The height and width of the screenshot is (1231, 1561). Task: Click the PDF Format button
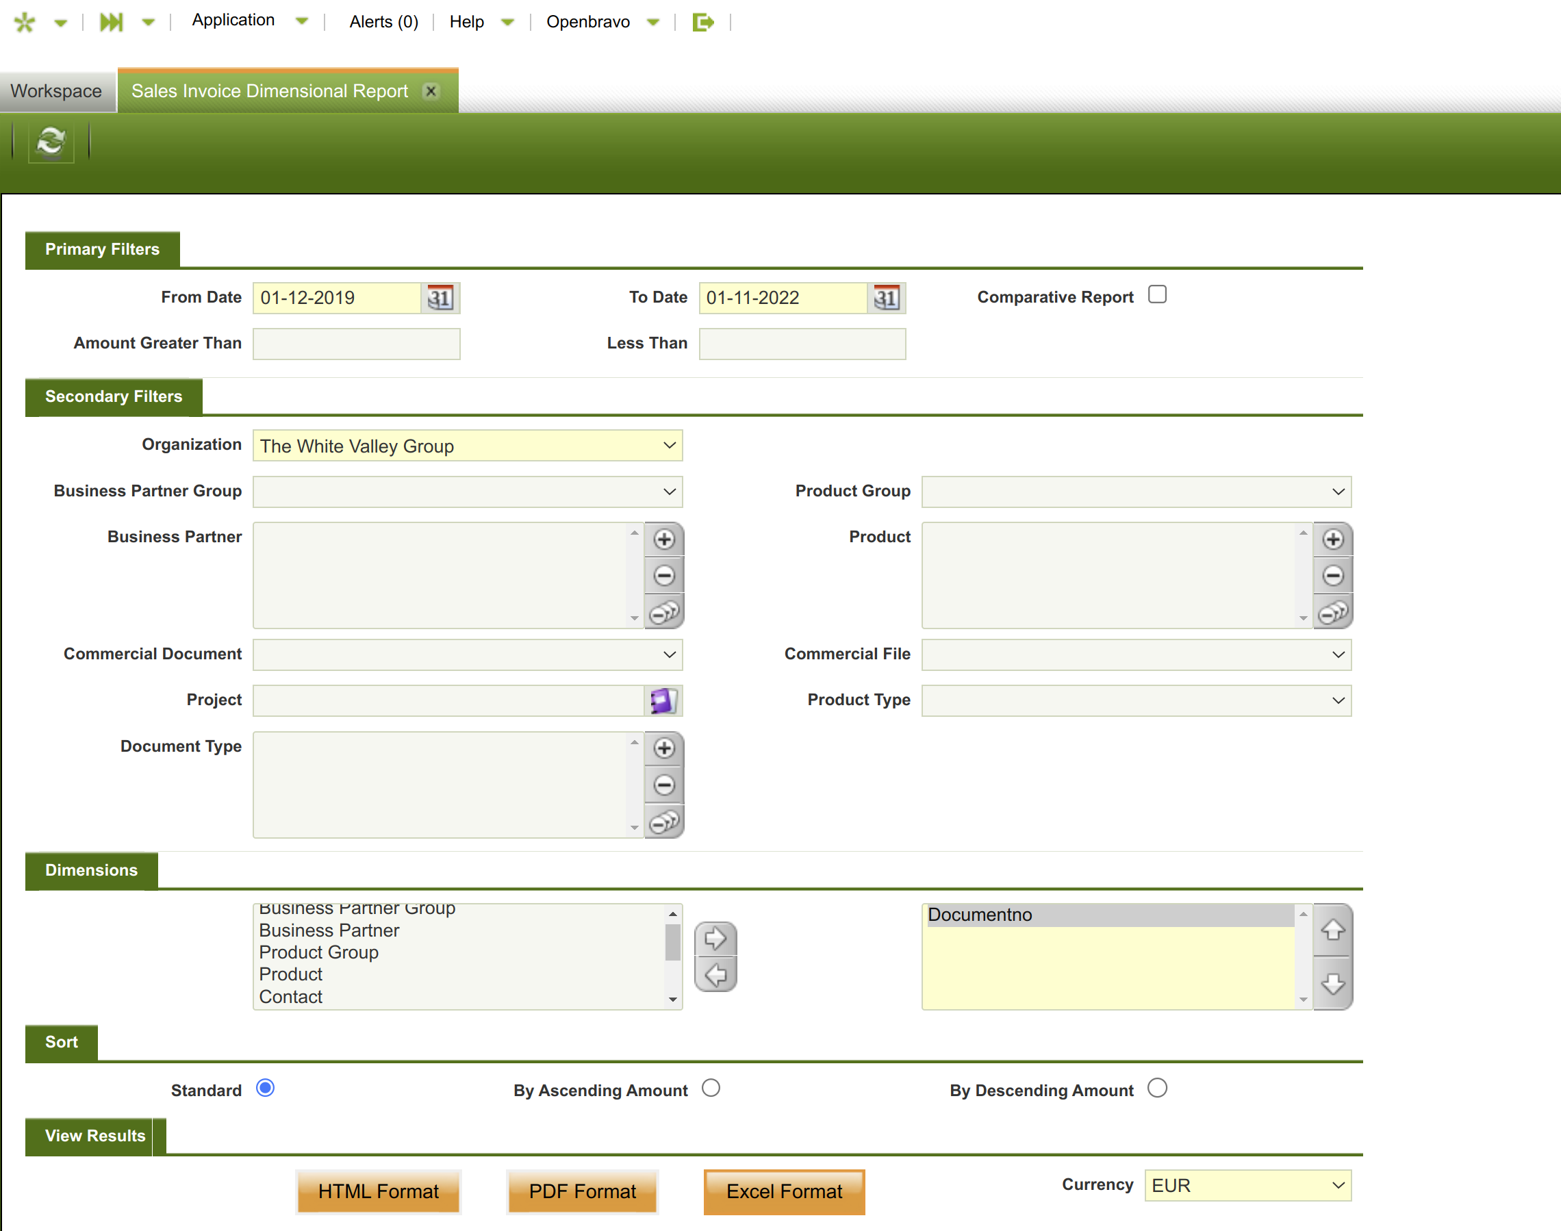pos(581,1191)
